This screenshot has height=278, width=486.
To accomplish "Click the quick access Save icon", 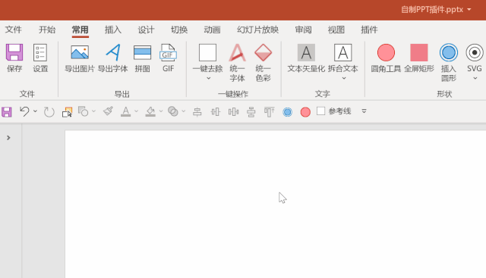I will 7,111.
